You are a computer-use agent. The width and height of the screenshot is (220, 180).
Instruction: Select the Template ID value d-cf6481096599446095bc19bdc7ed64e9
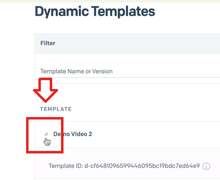pos(142,166)
